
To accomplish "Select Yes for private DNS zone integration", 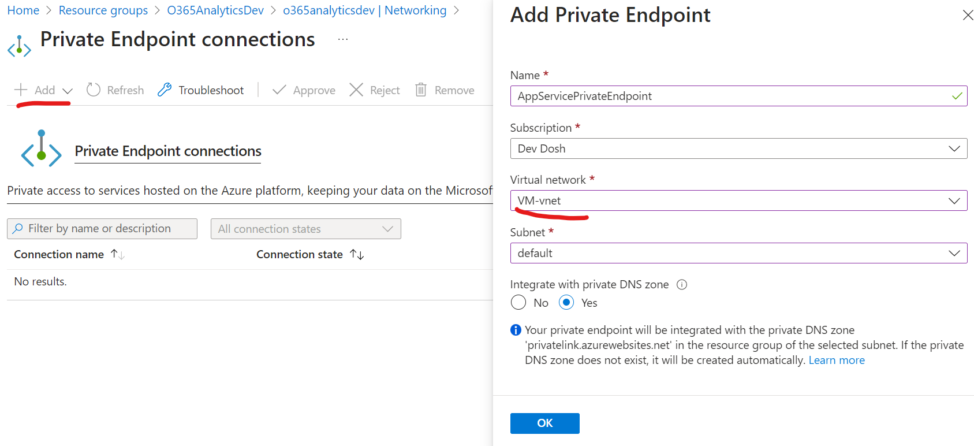I will point(566,302).
